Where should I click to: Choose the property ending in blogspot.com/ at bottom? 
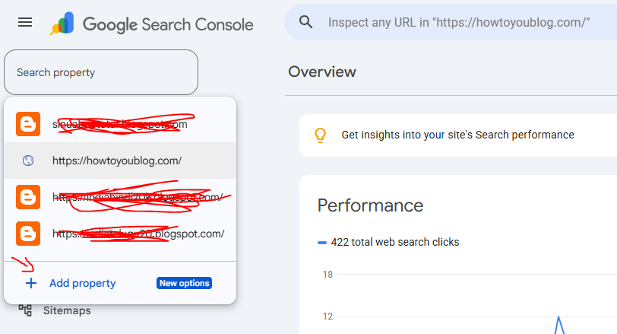pos(120,234)
